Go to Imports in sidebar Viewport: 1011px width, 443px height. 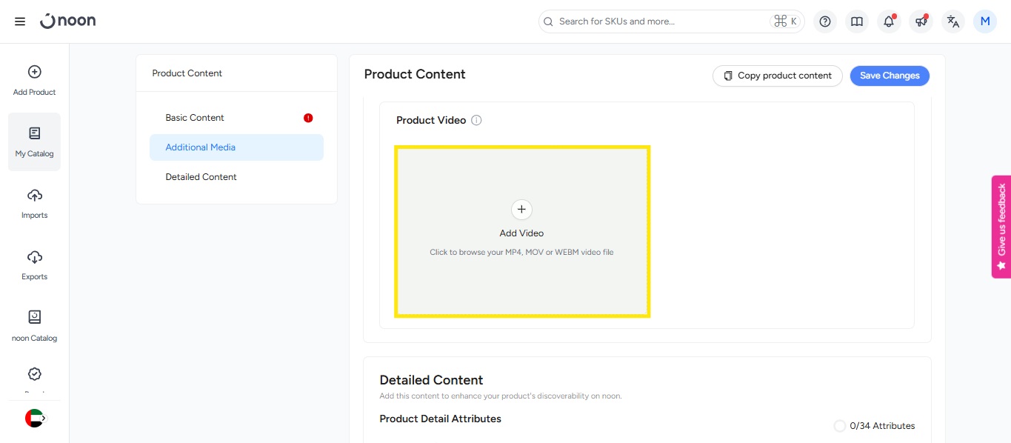pyautogui.click(x=34, y=203)
